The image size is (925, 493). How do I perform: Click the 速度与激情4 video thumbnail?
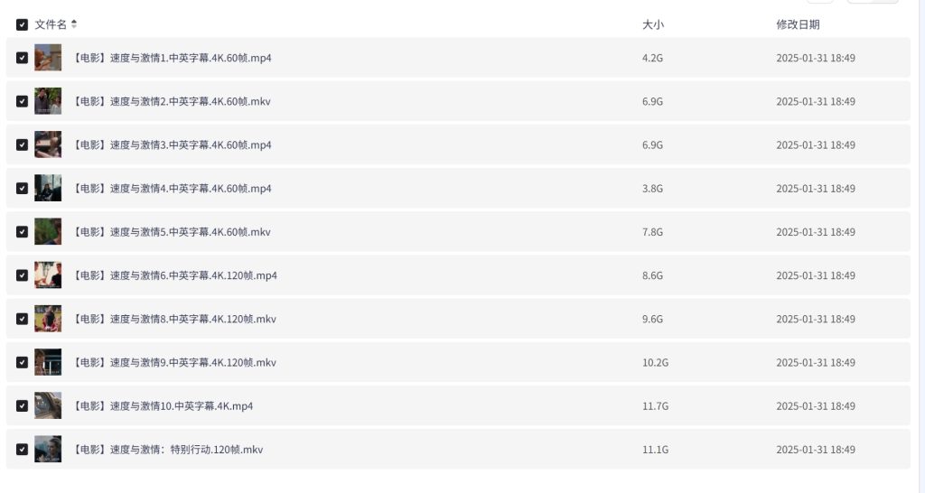click(x=48, y=188)
